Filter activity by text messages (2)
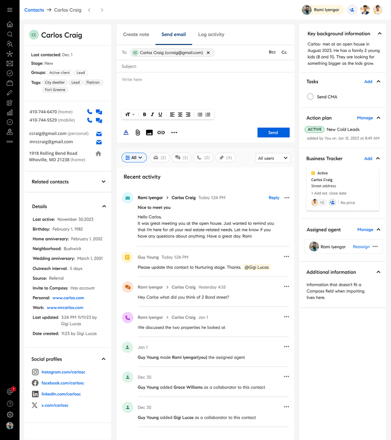This screenshot has width=391, height=440. pyautogui.click(x=181, y=158)
